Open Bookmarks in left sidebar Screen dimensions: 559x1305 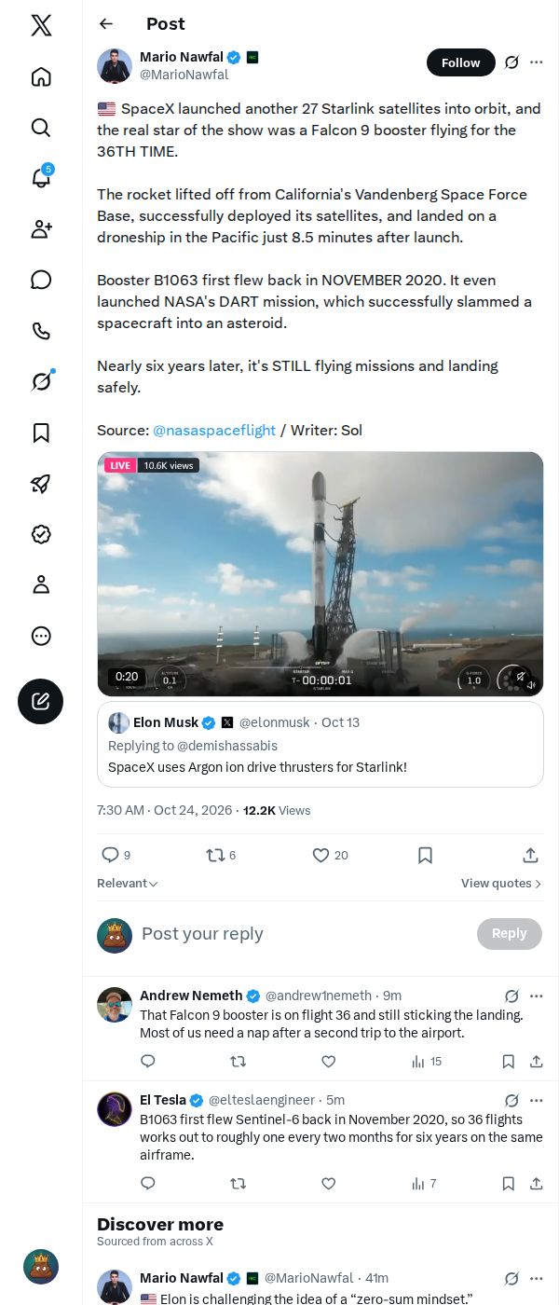41,433
